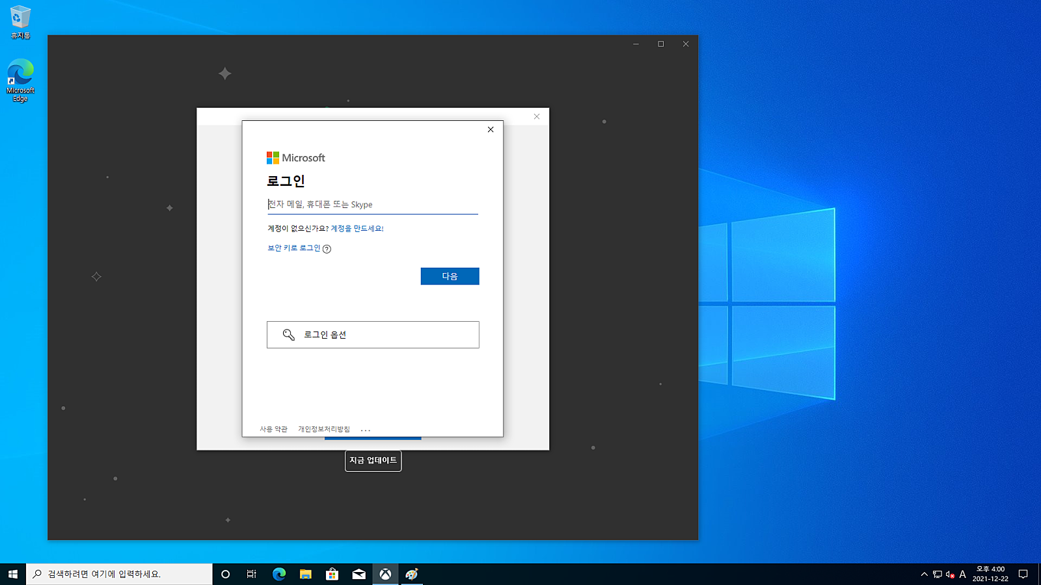Image resolution: width=1041 pixels, height=585 pixels.
Task: Open the Action Center notifications icon
Action: (1023, 574)
